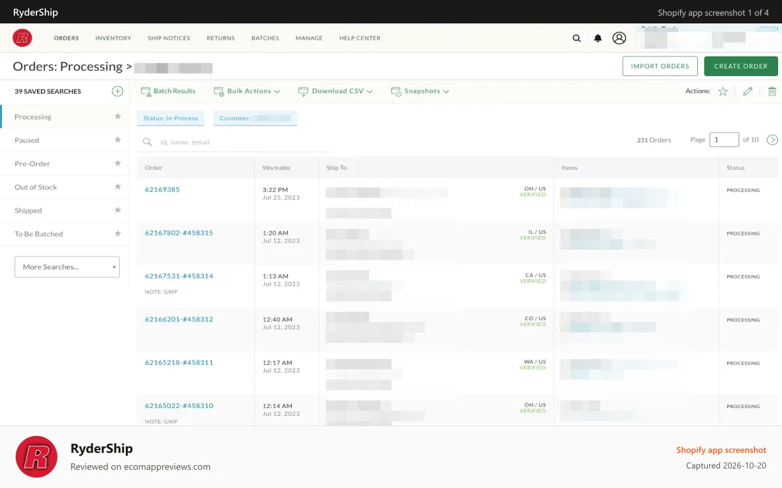This screenshot has width=782, height=488.
Task: Open the Batch Results view
Action: click(168, 91)
